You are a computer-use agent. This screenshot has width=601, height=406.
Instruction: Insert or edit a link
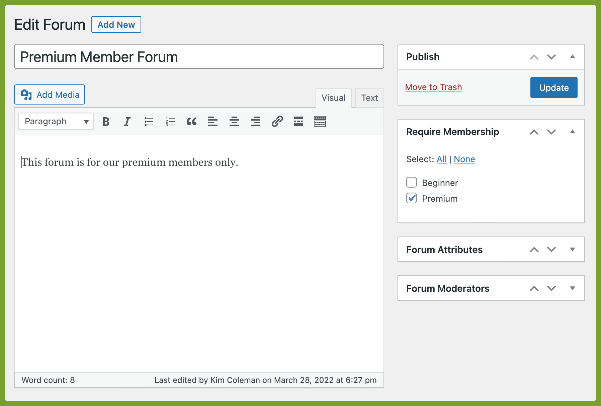coord(277,122)
